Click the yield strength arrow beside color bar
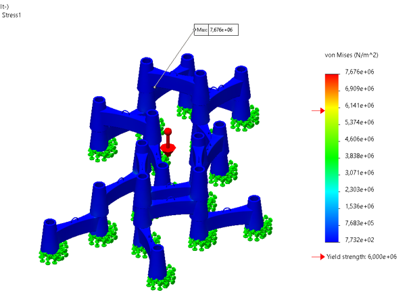 (x=318, y=111)
